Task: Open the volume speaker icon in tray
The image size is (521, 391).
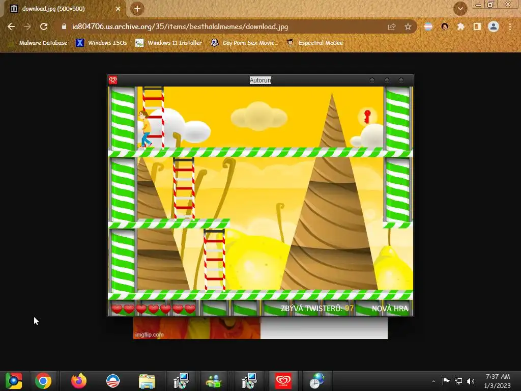Action: coord(471,381)
